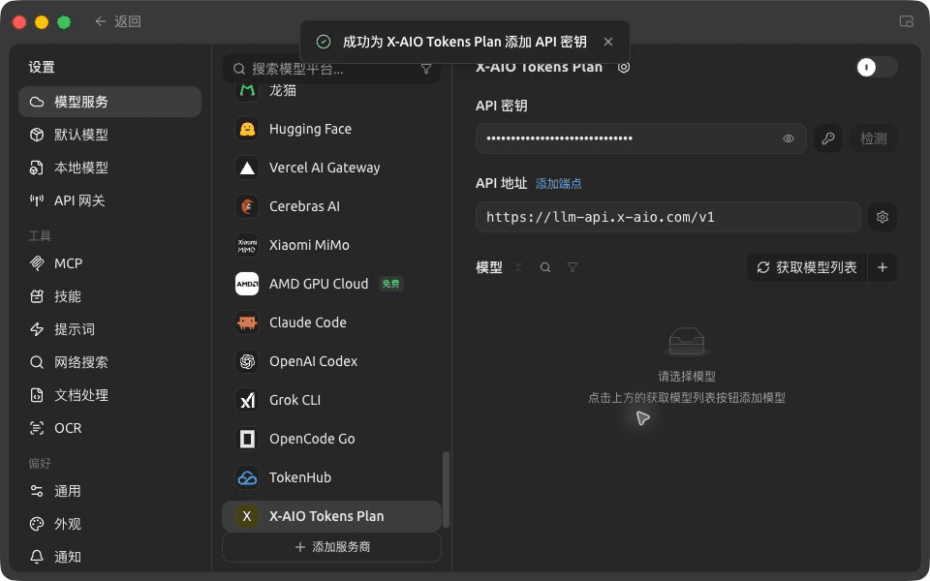
Task: Click the TokenHub provider name
Action: 300,477
